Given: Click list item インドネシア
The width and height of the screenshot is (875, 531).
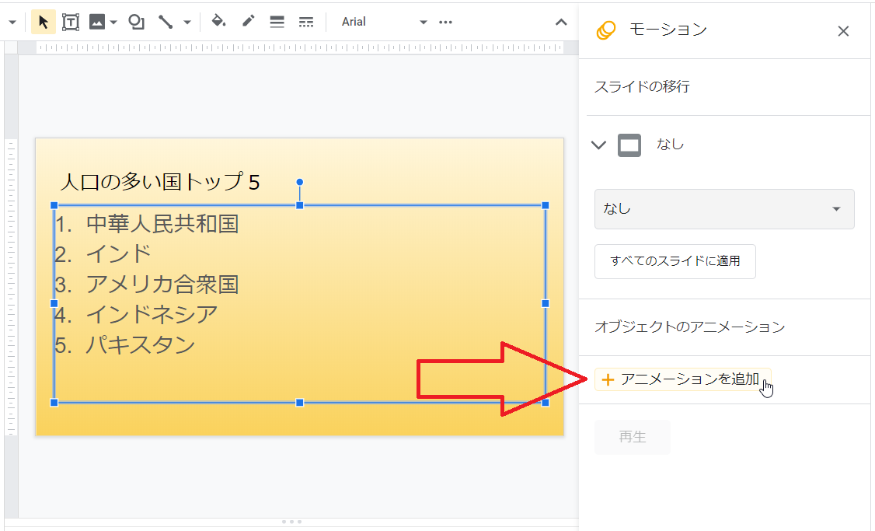Looking at the screenshot, I should pos(152,314).
